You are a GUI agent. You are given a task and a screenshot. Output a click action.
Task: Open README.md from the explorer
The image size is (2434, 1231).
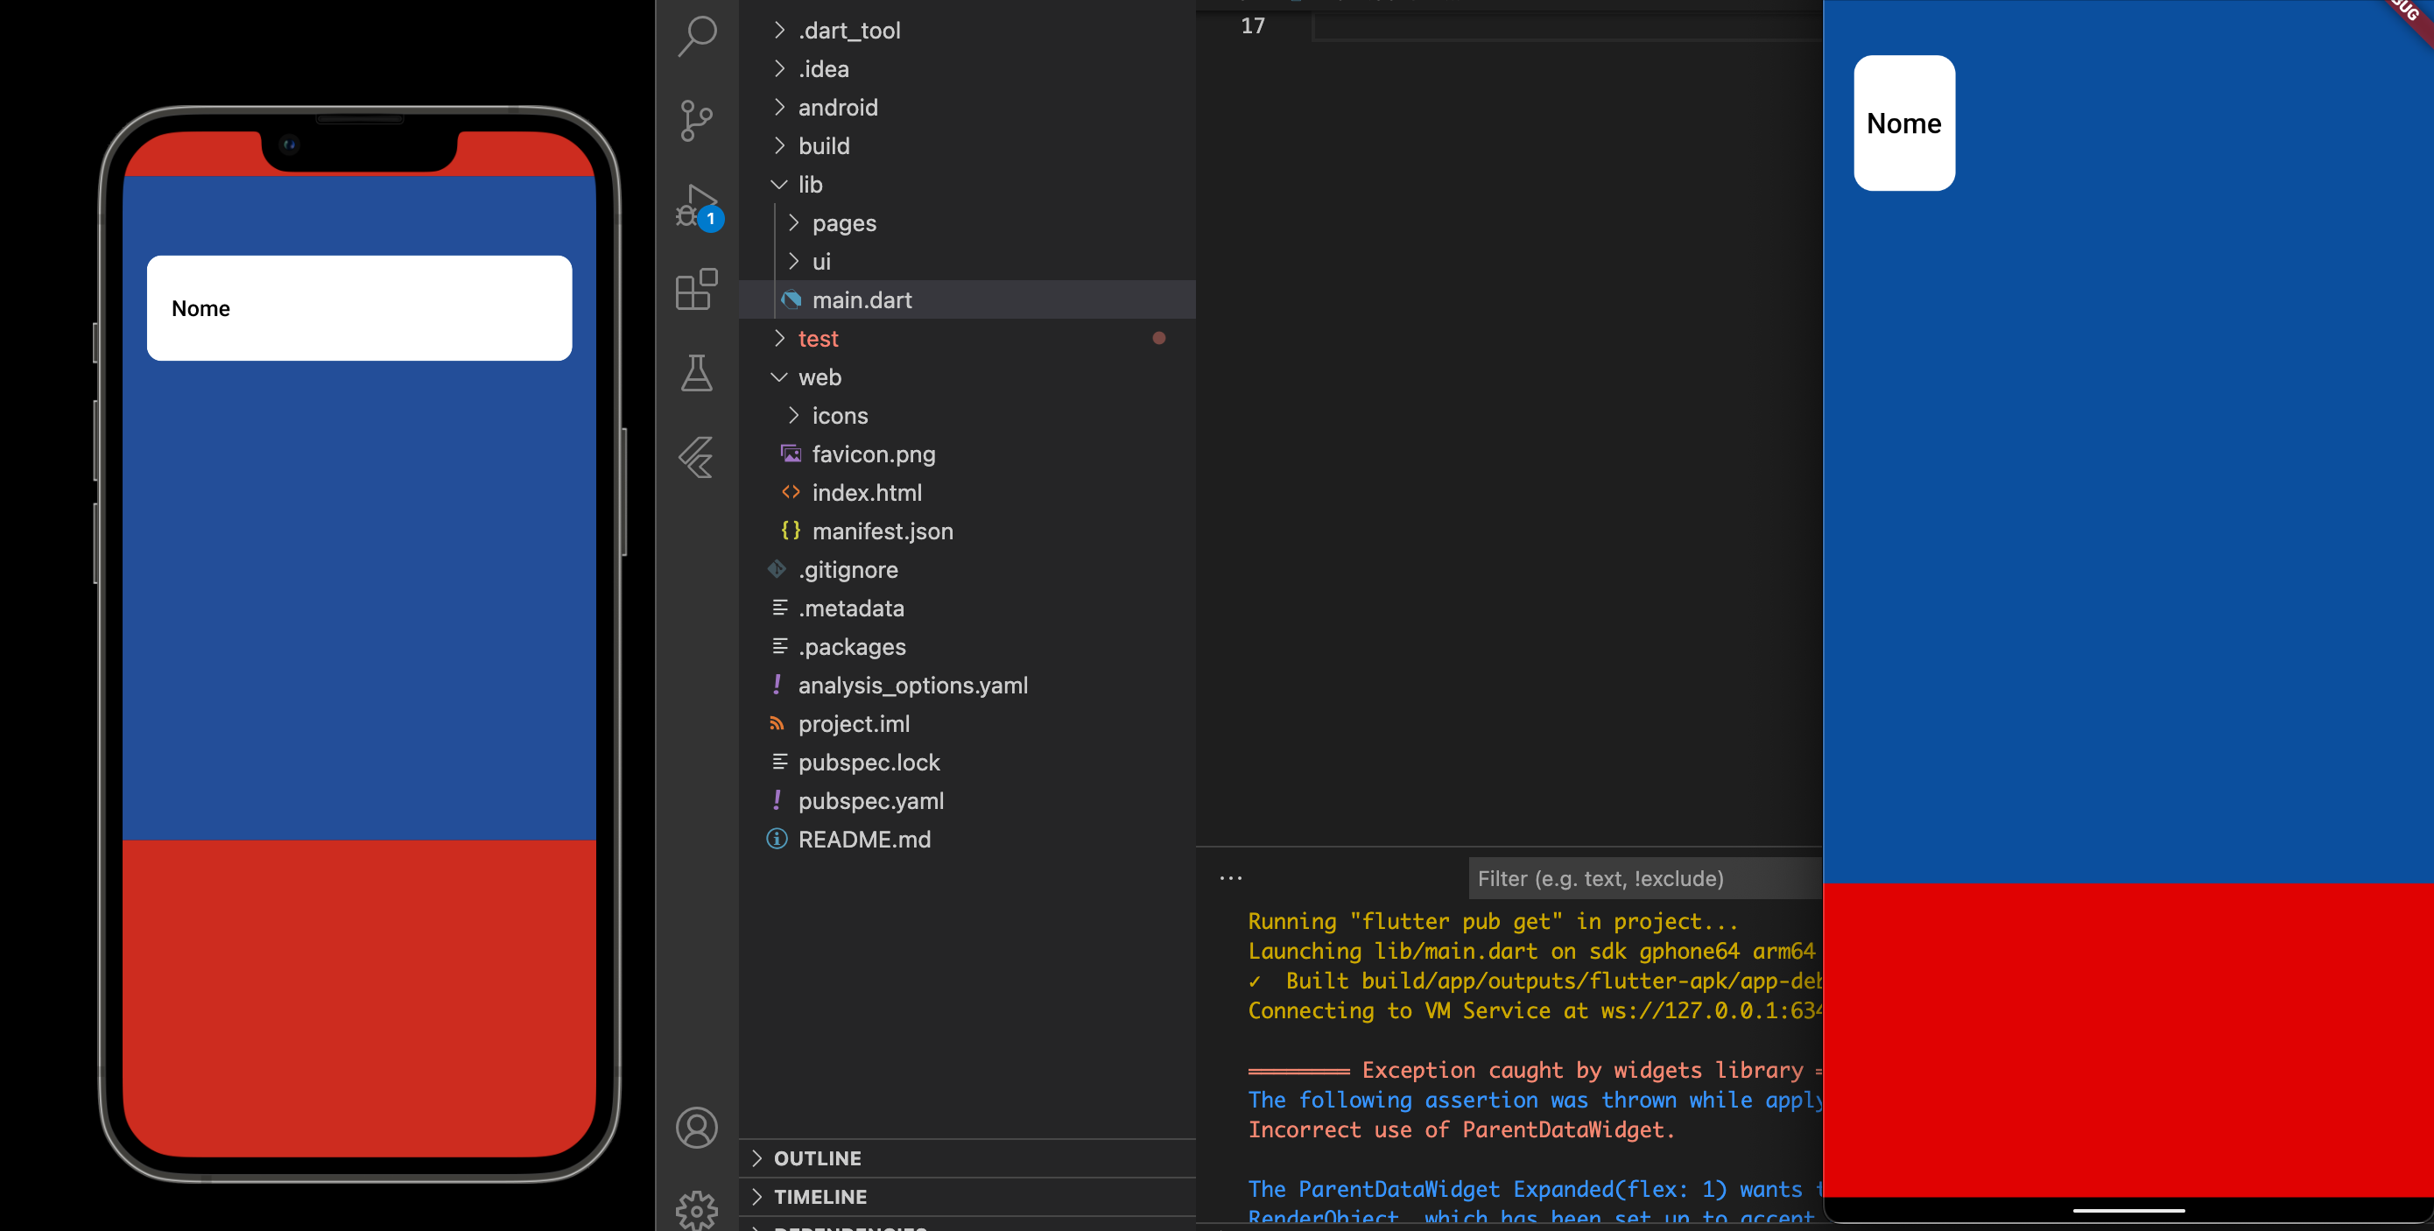point(863,839)
